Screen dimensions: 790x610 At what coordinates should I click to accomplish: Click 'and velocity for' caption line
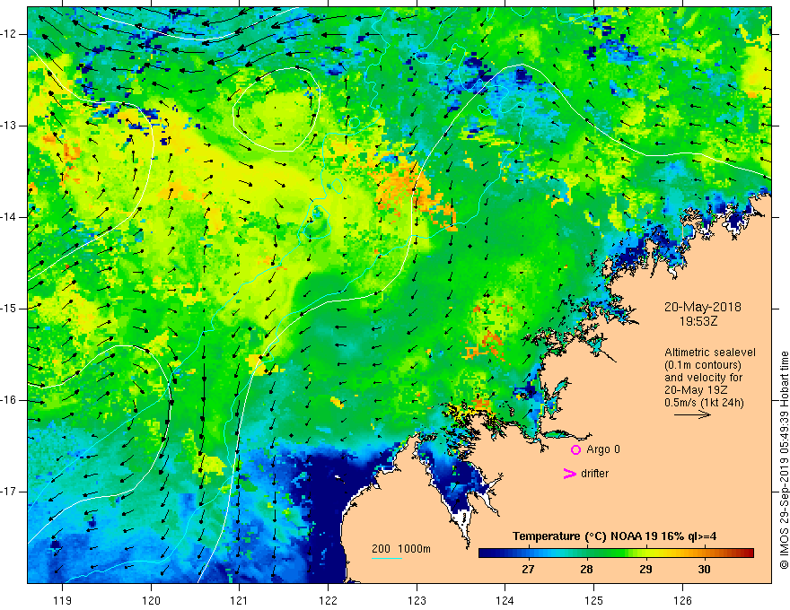point(703,378)
